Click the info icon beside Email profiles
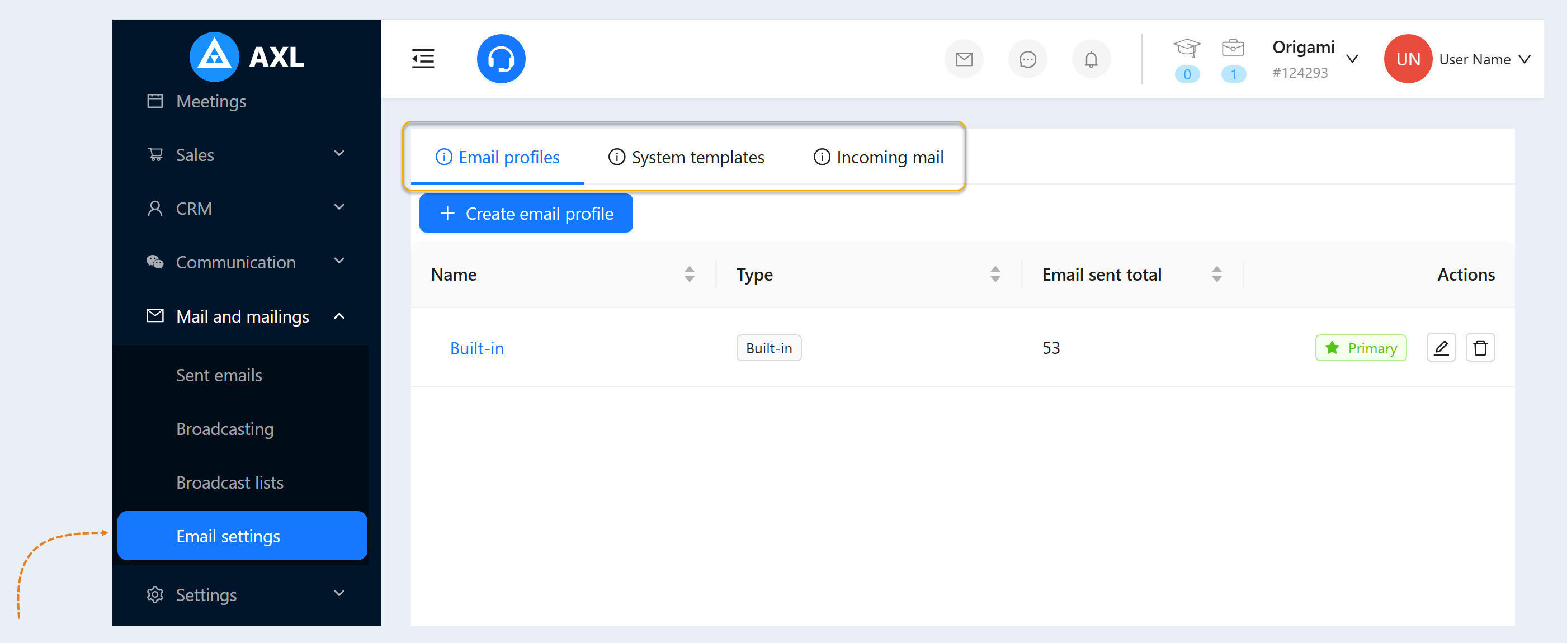The width and height of the screenshot is (1567, 643). point(444,157)
